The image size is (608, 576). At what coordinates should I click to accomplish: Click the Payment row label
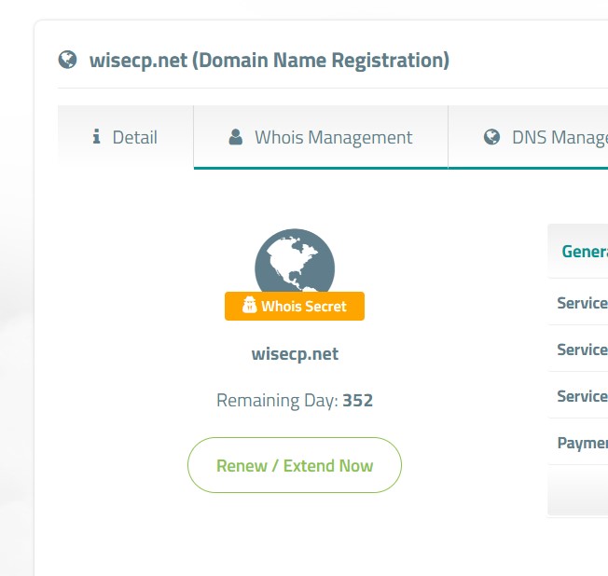pos(582,443)
